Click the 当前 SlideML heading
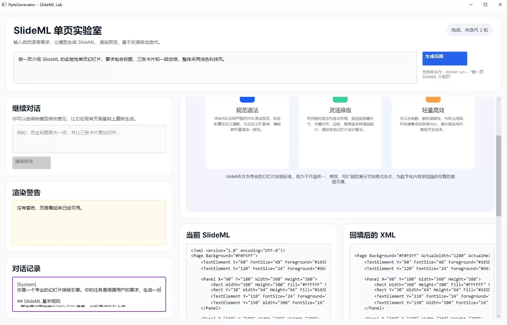This screenshot has height=325, width=507. tap(208, 235)
